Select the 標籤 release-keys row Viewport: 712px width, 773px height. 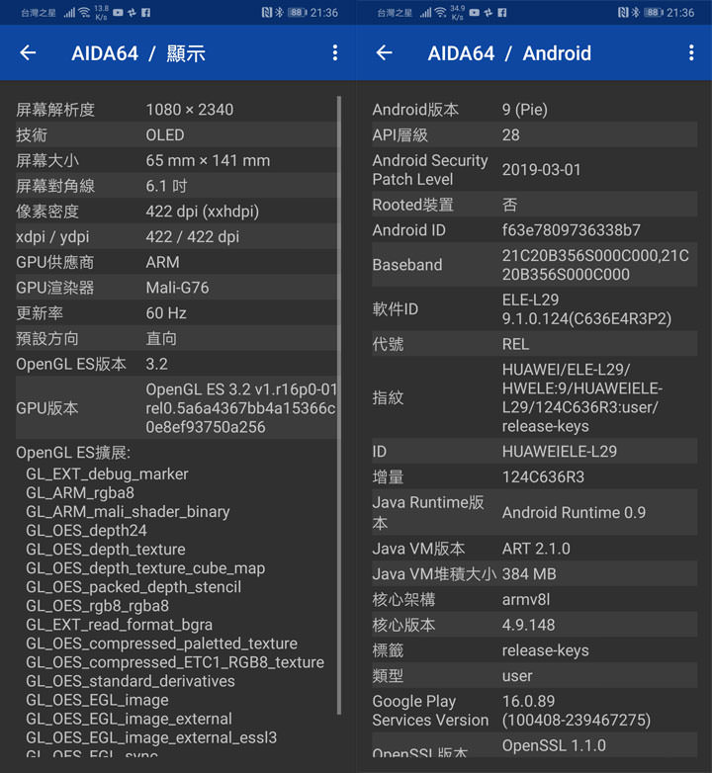click(x=534, y=650)
